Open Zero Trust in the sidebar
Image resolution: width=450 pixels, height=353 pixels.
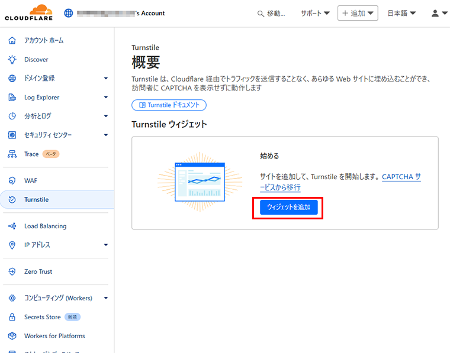[x=38, y=271]
